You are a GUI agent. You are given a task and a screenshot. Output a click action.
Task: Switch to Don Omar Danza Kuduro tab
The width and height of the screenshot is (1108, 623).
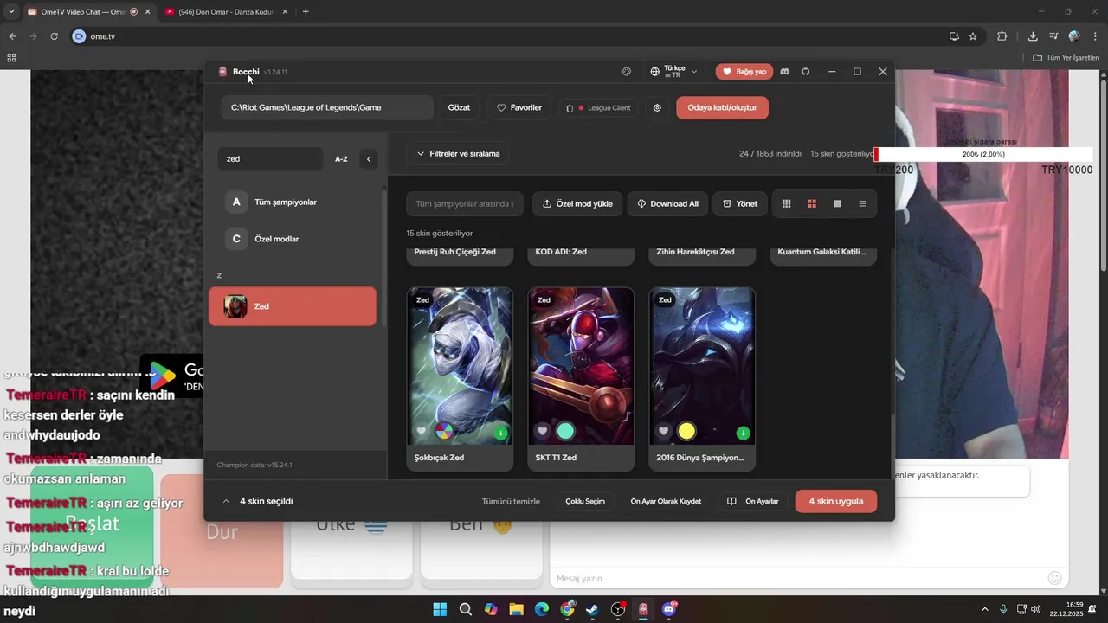(227, 12)
